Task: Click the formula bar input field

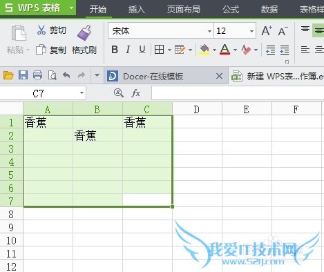Action: tap(238, 93)
